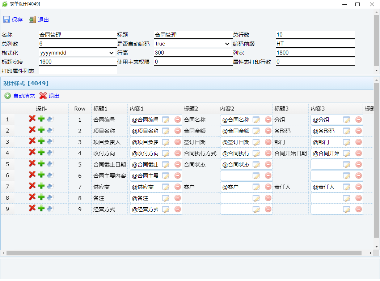Screen dimensions: 380x281
Task: Click the red minus icon beside @项目名称
Action: [x=178, y=131]
